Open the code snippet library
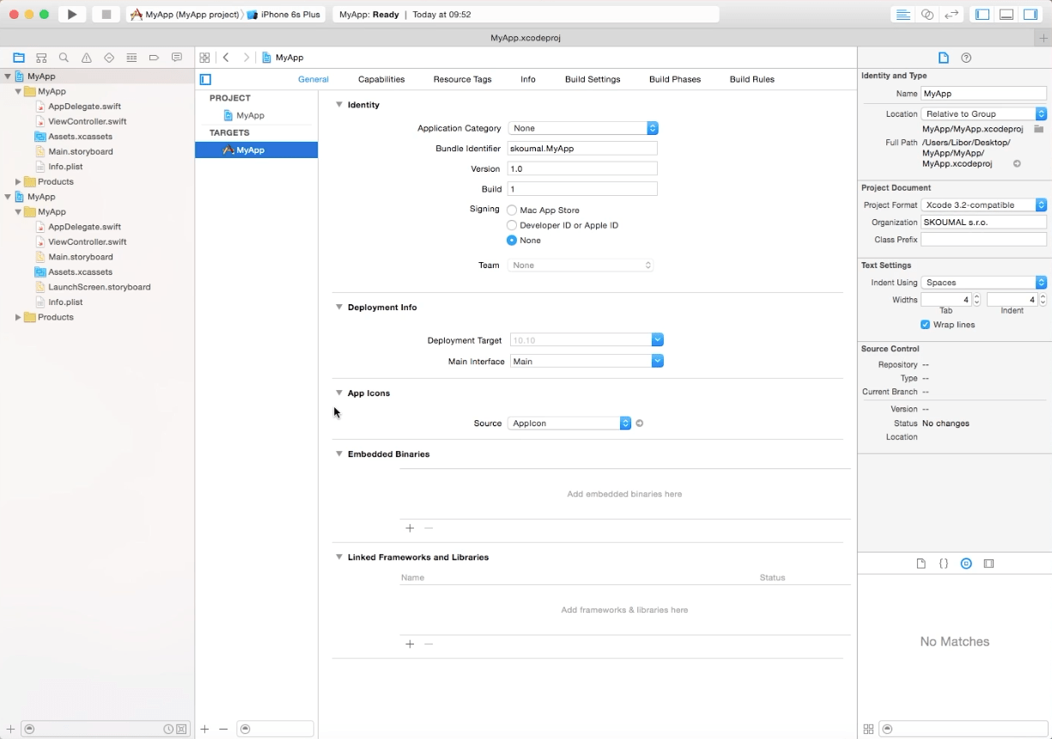This screenshot has width=1052, height=739. (x=944, y=564)
